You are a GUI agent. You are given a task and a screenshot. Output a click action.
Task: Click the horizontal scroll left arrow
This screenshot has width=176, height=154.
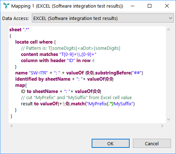[x=12, y=126]
